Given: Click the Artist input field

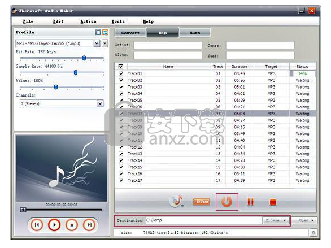Looking at the screenshot, I should (168, 45).
